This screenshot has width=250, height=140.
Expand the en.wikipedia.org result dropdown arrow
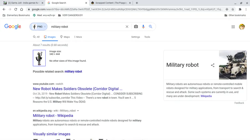[x=78, y=110]
